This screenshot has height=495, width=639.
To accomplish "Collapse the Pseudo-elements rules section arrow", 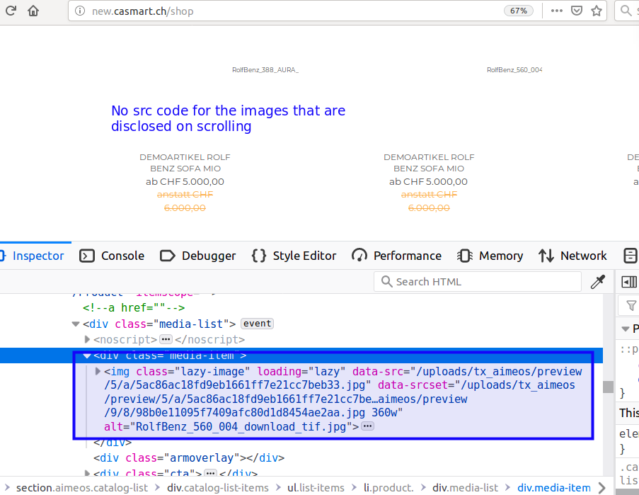I will tap(625, 329).
